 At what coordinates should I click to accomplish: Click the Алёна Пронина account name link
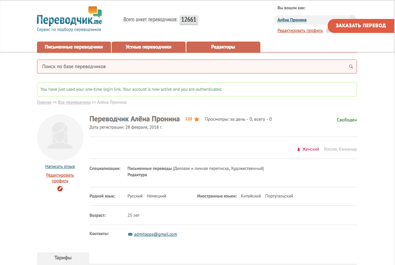click(x=292, y=20)
